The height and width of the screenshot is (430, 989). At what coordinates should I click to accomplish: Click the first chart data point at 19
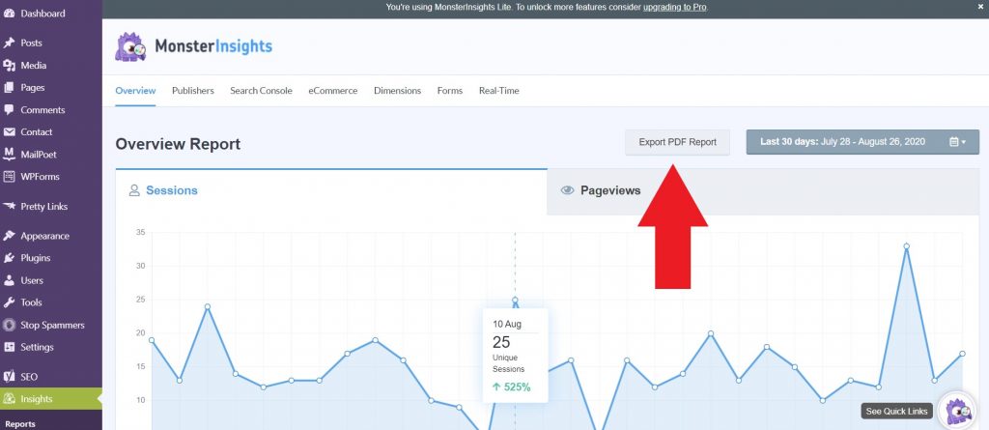click(152, 340)
